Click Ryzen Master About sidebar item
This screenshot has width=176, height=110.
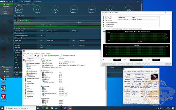click(x=7, y=76)
